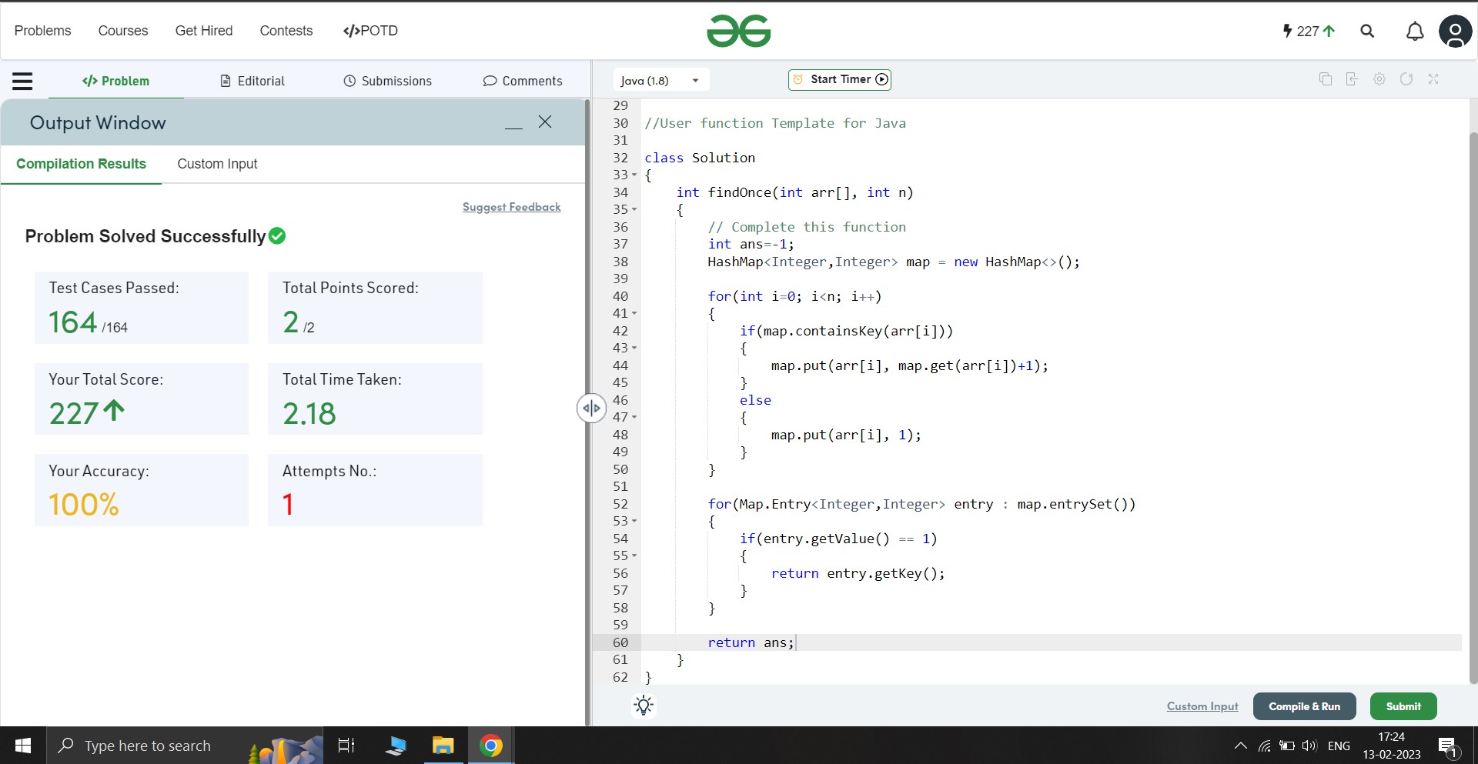
Task: Show hidden system tray icons
Action: (1240, 746)
